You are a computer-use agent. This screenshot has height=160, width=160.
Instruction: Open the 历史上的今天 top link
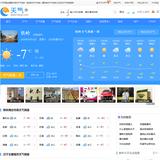point(142,3)
